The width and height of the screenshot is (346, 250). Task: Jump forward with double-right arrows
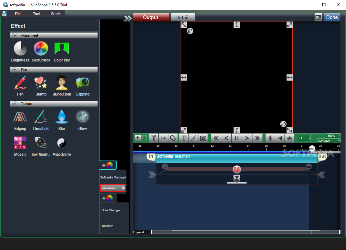(257, 138)
